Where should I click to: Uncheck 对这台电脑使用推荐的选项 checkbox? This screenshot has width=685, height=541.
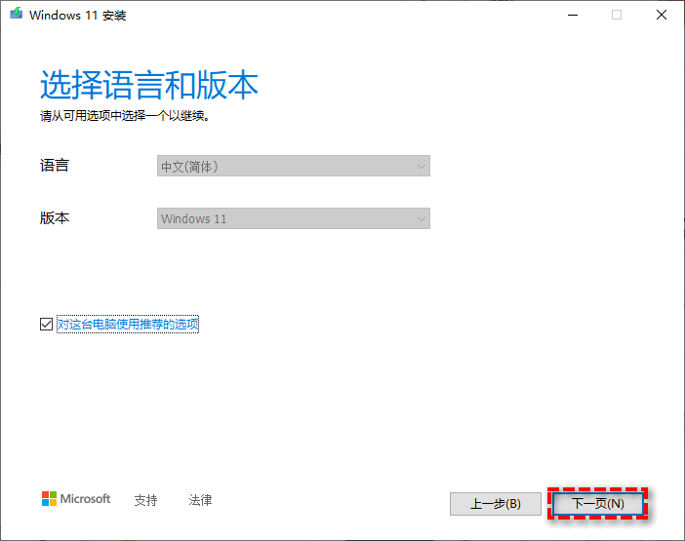click(x=46, y=325)
